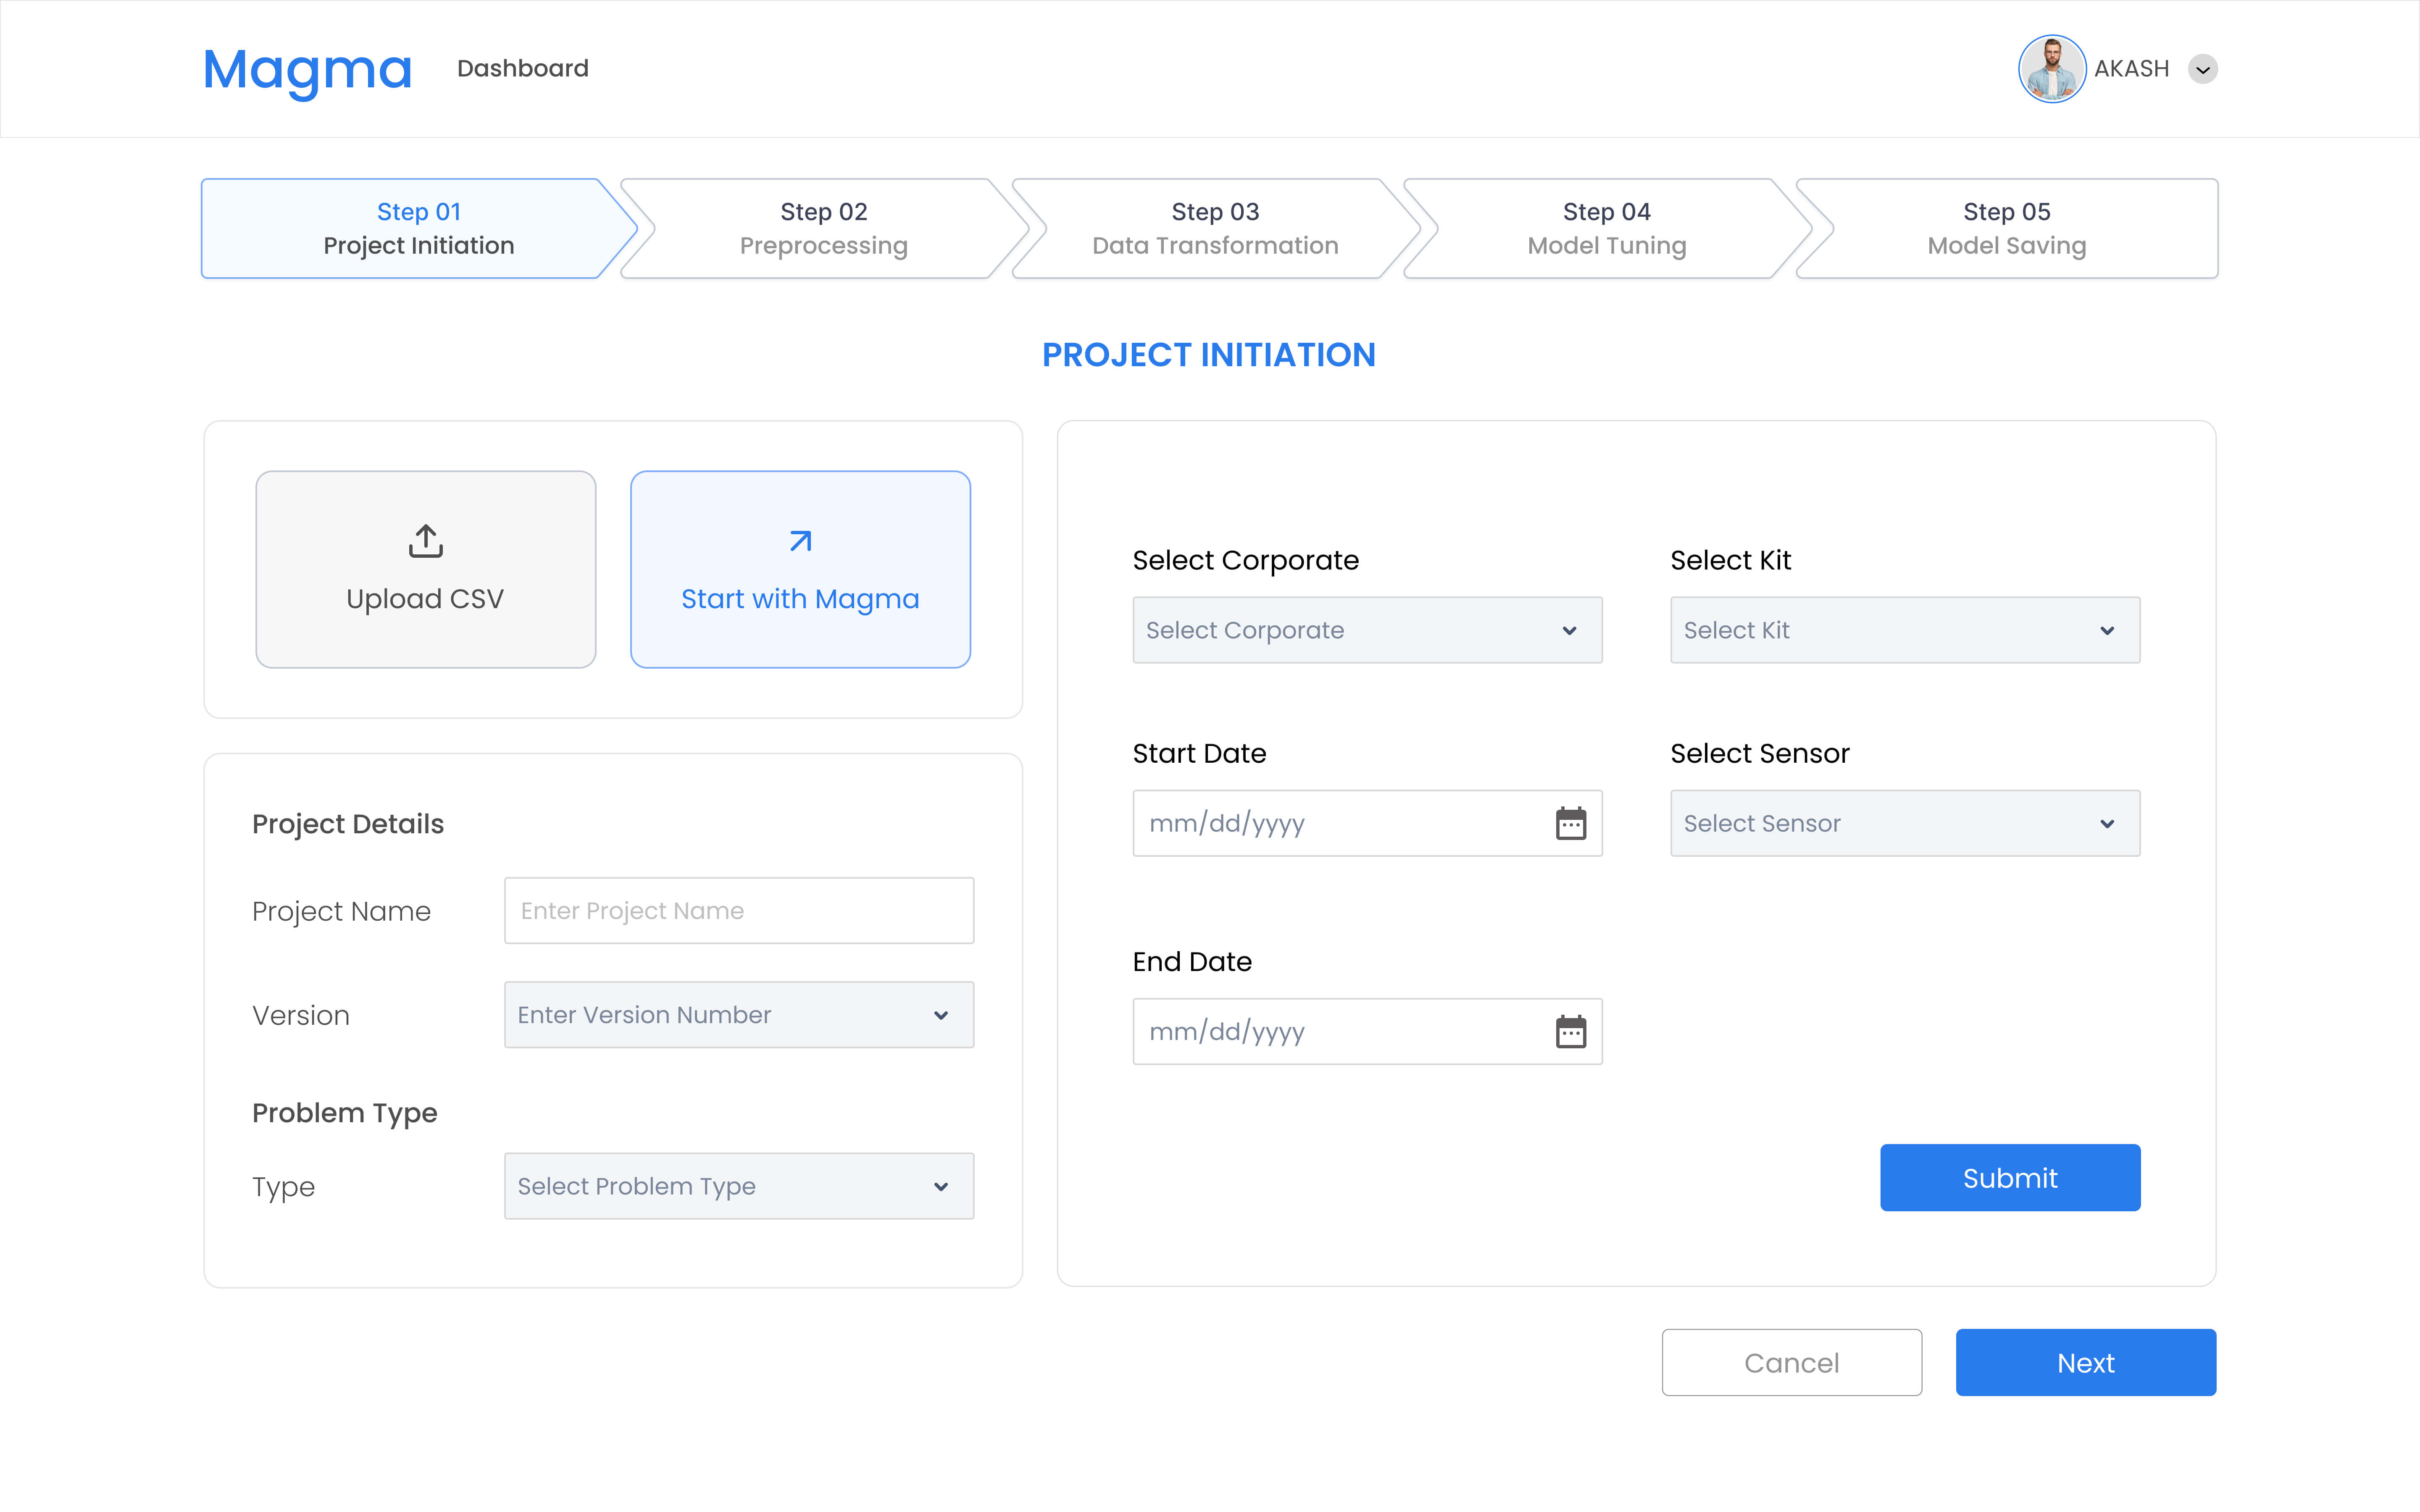2420x1512 pixels.
Task: Click the PROJECT INITIATION heading
Action: [1209, 355]
